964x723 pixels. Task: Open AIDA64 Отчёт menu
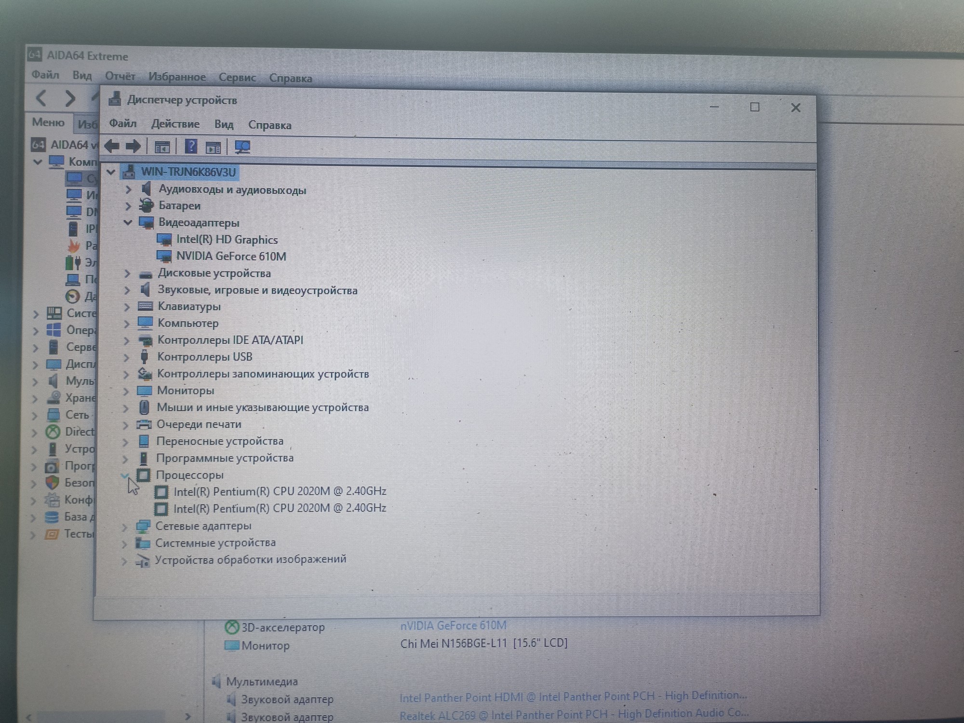(x=120, y=76)
